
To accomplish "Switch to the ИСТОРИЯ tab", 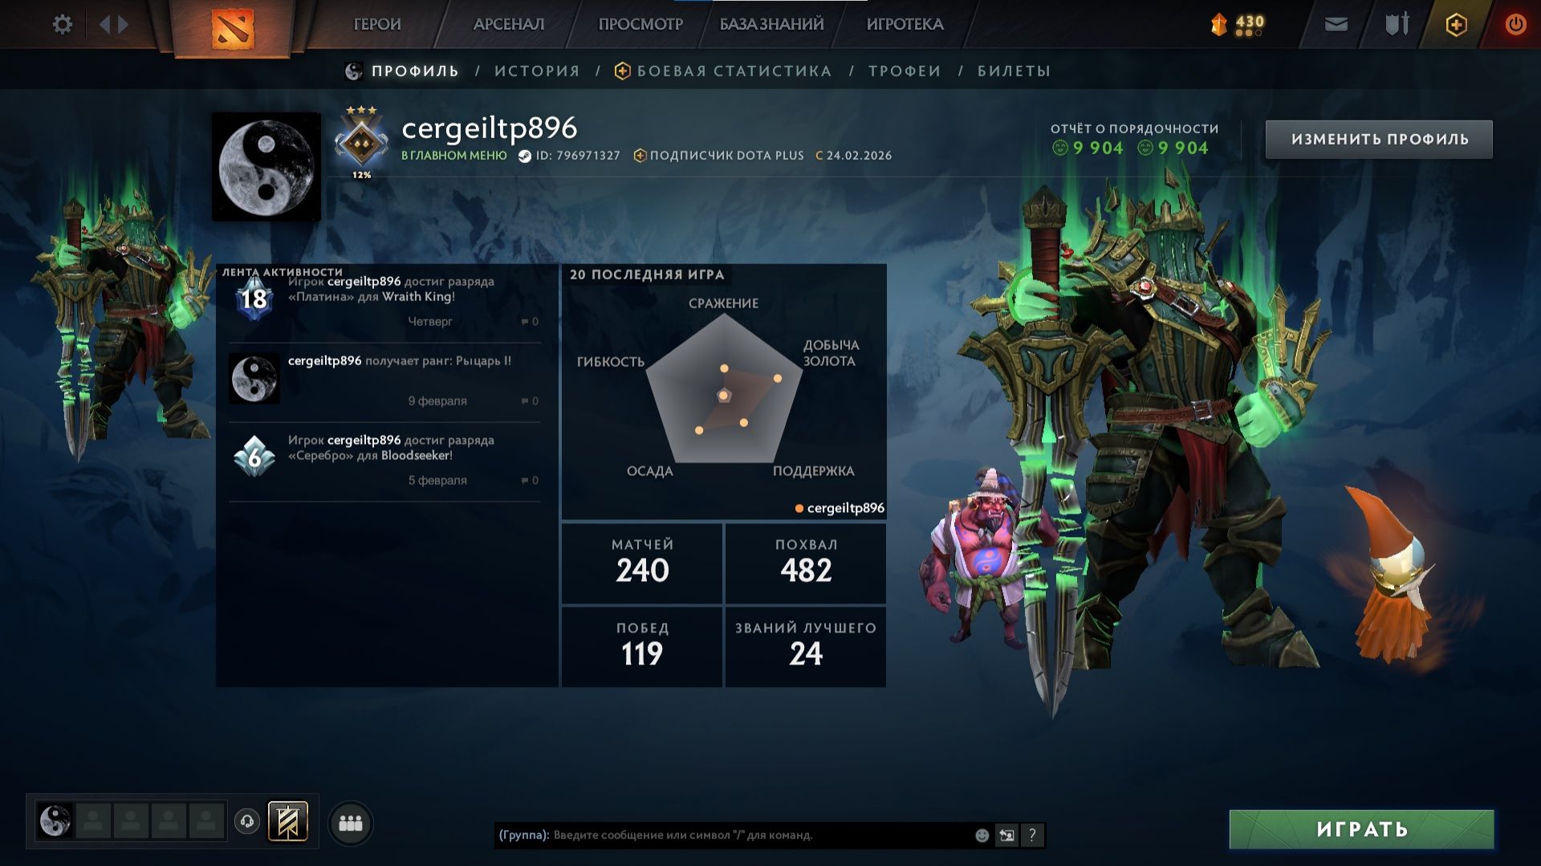I will pos(537,71).
